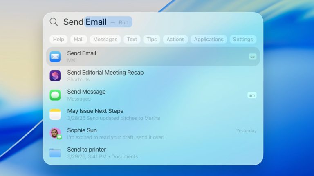Click the 'sm' quick key badge
Screen dimensions: 314x176
tap(252, 95)
